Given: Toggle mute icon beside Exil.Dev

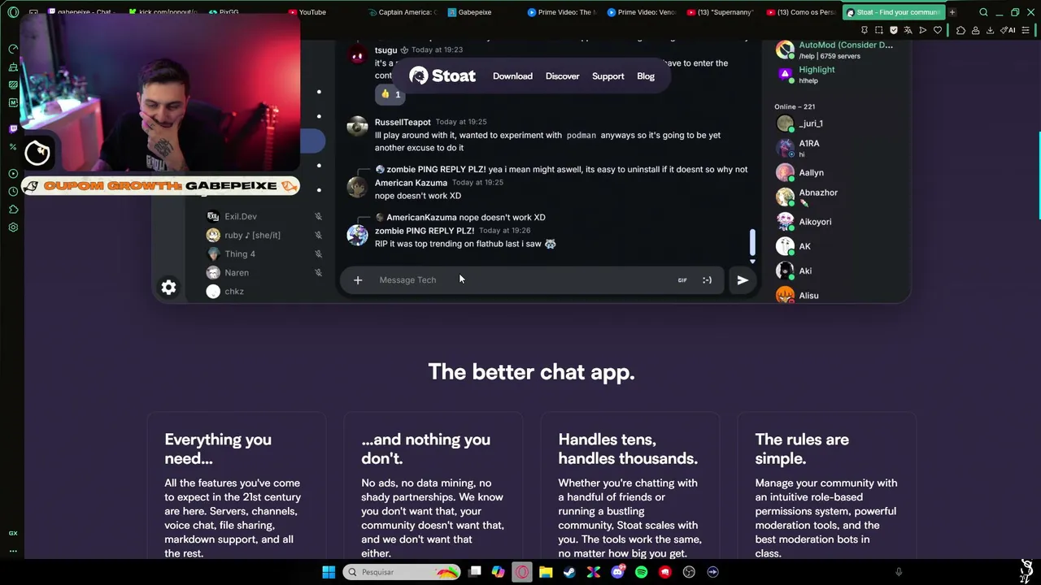Looking at the screenshot, I should (x=318, y=217).
